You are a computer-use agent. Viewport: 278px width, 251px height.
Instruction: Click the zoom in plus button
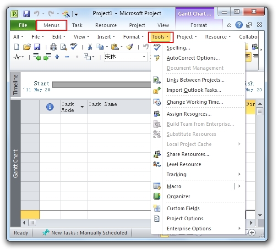(x=252, y=232)
